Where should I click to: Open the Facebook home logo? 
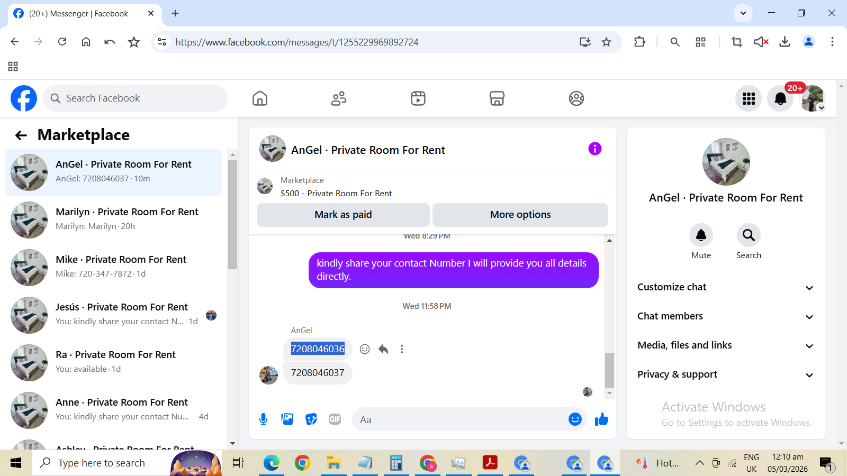click(24, 98)
